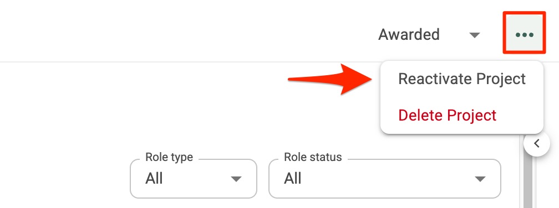Click the All value in Role type
Viewport: 559px width, 208px height.
click(154, 179)
